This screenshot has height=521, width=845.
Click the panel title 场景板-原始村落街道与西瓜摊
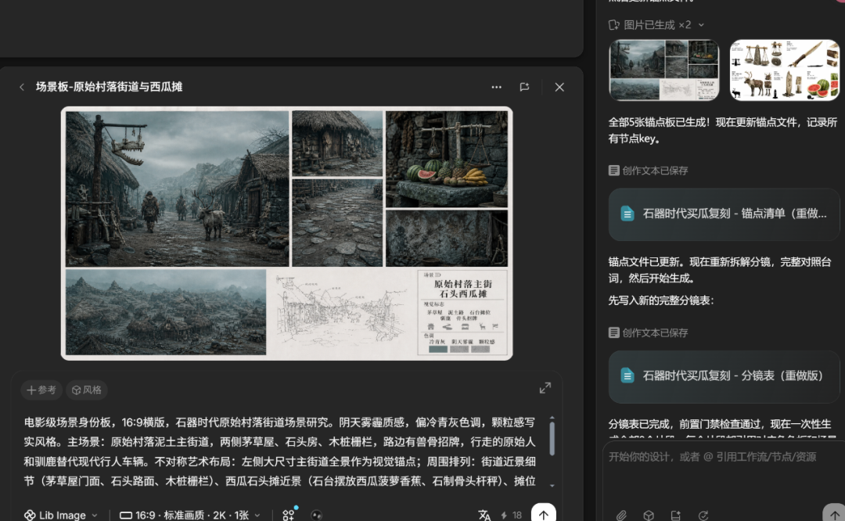click(x=109, y=87)
